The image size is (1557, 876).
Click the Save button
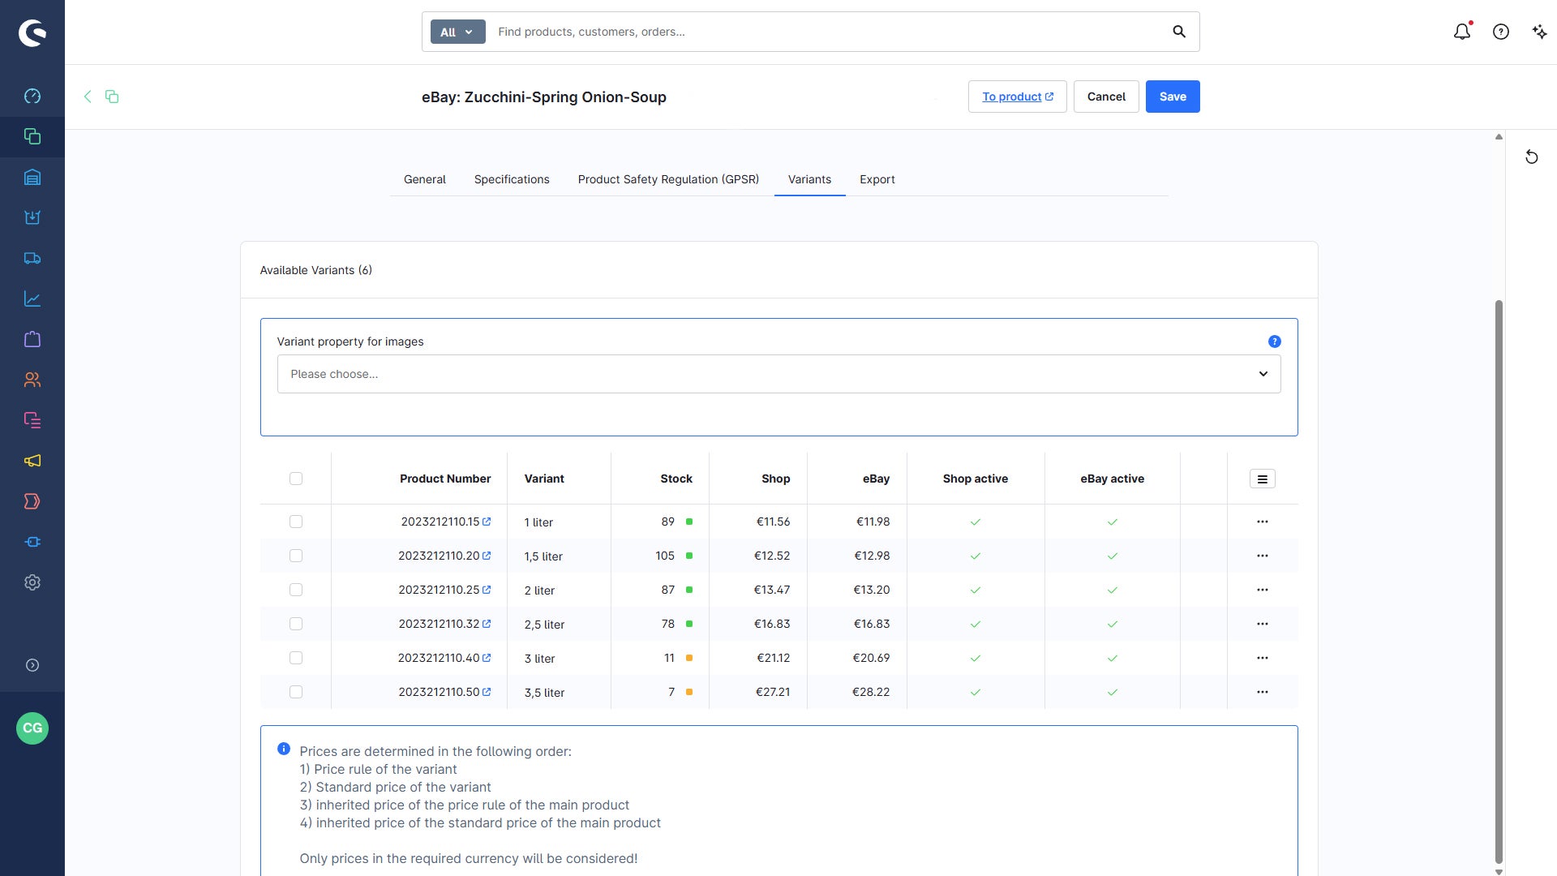(1173, 97)
